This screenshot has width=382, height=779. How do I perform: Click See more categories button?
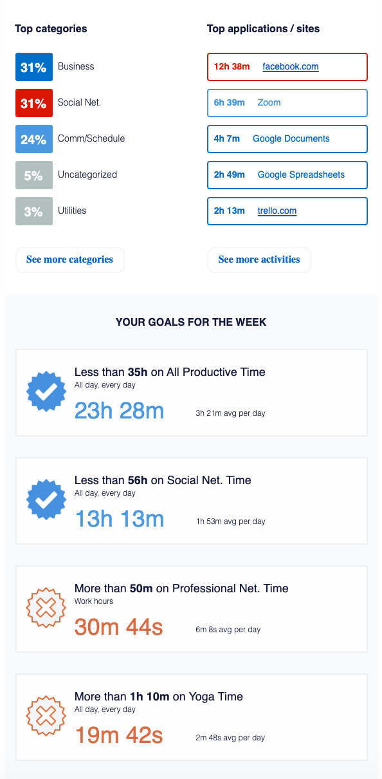(x=69, y=259)
